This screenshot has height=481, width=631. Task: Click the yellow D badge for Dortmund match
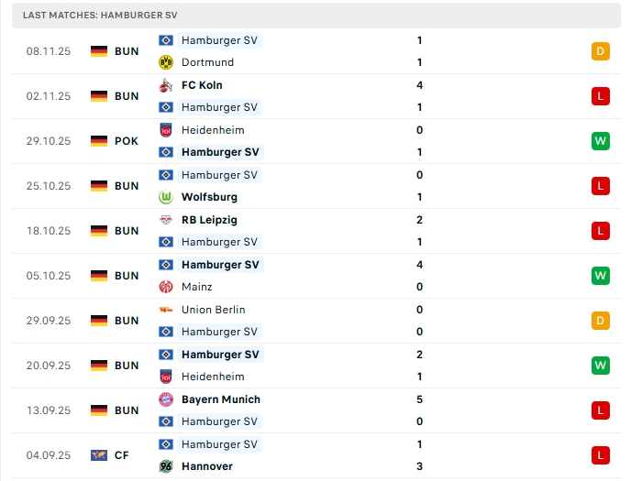[601, 51]
